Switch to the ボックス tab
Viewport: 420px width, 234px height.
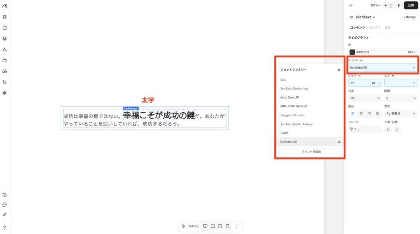pos(374,27)
